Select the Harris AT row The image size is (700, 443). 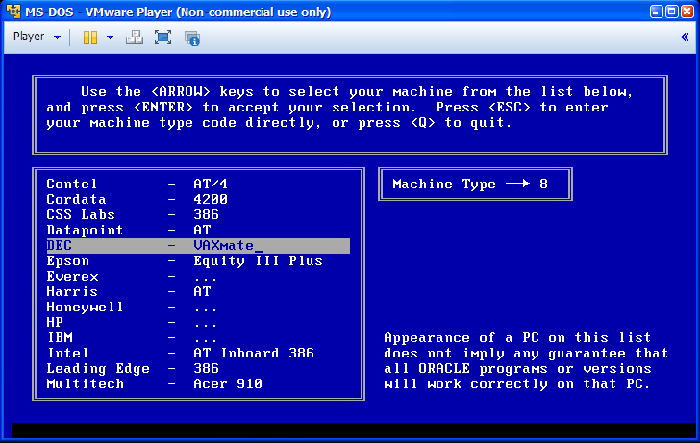[198, 292]
